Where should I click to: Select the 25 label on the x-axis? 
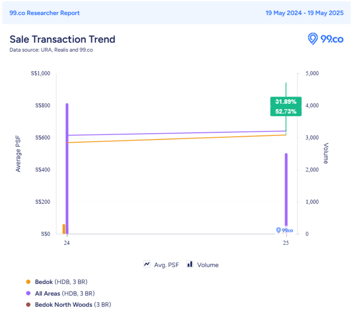286,243
